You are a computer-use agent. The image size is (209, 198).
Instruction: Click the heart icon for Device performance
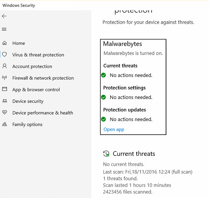click(x=5, y=113)
